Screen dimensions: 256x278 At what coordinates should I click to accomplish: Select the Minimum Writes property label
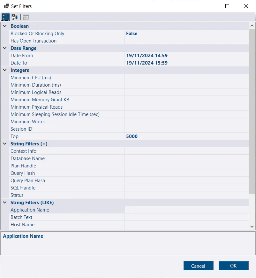click(28, 122)
